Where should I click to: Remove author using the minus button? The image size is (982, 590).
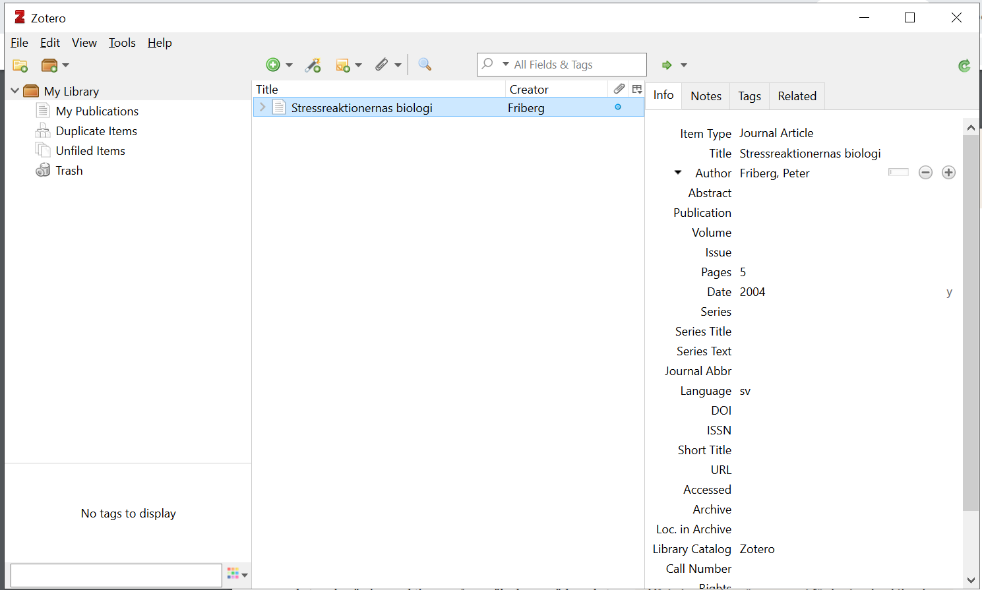coord(925,173)
